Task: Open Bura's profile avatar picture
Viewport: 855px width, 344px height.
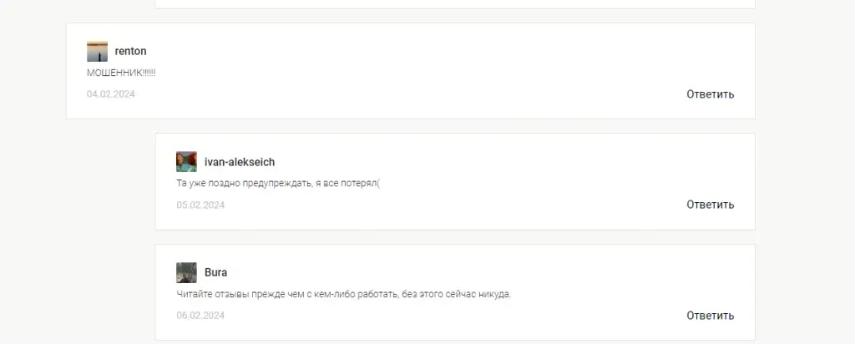Action: click(186, 272)
